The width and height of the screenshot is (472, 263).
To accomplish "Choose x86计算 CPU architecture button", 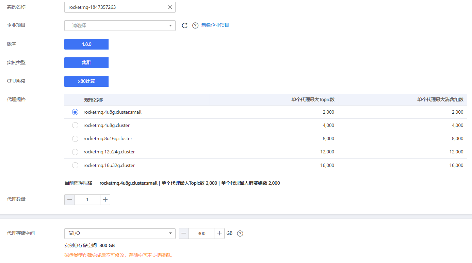I will pos(86,81).
